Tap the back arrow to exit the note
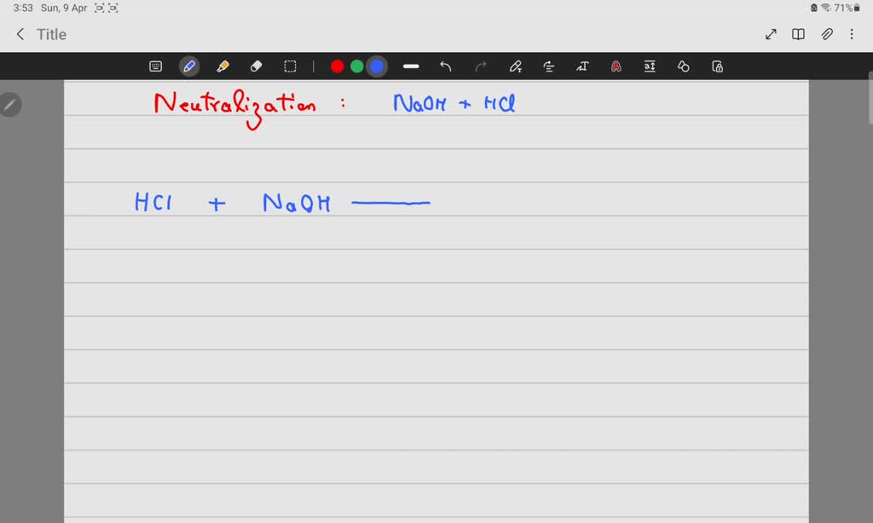The height and width of the screenshot is (523, 873). click(20, 34)
